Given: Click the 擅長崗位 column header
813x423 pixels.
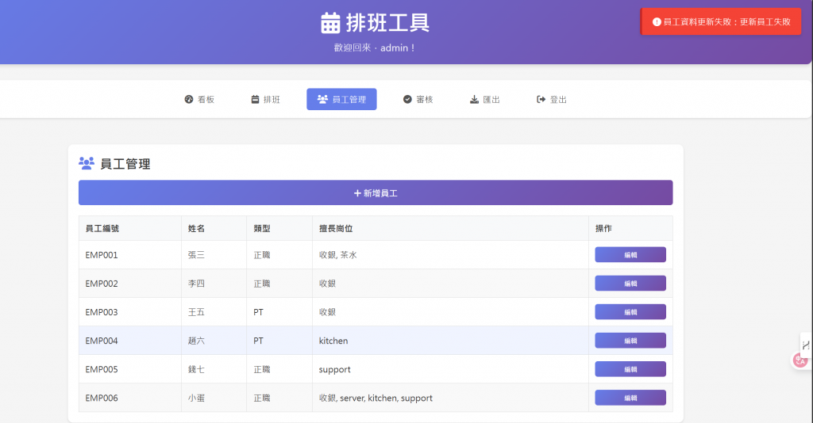Looking at the screenshot, I should point(336,229).
